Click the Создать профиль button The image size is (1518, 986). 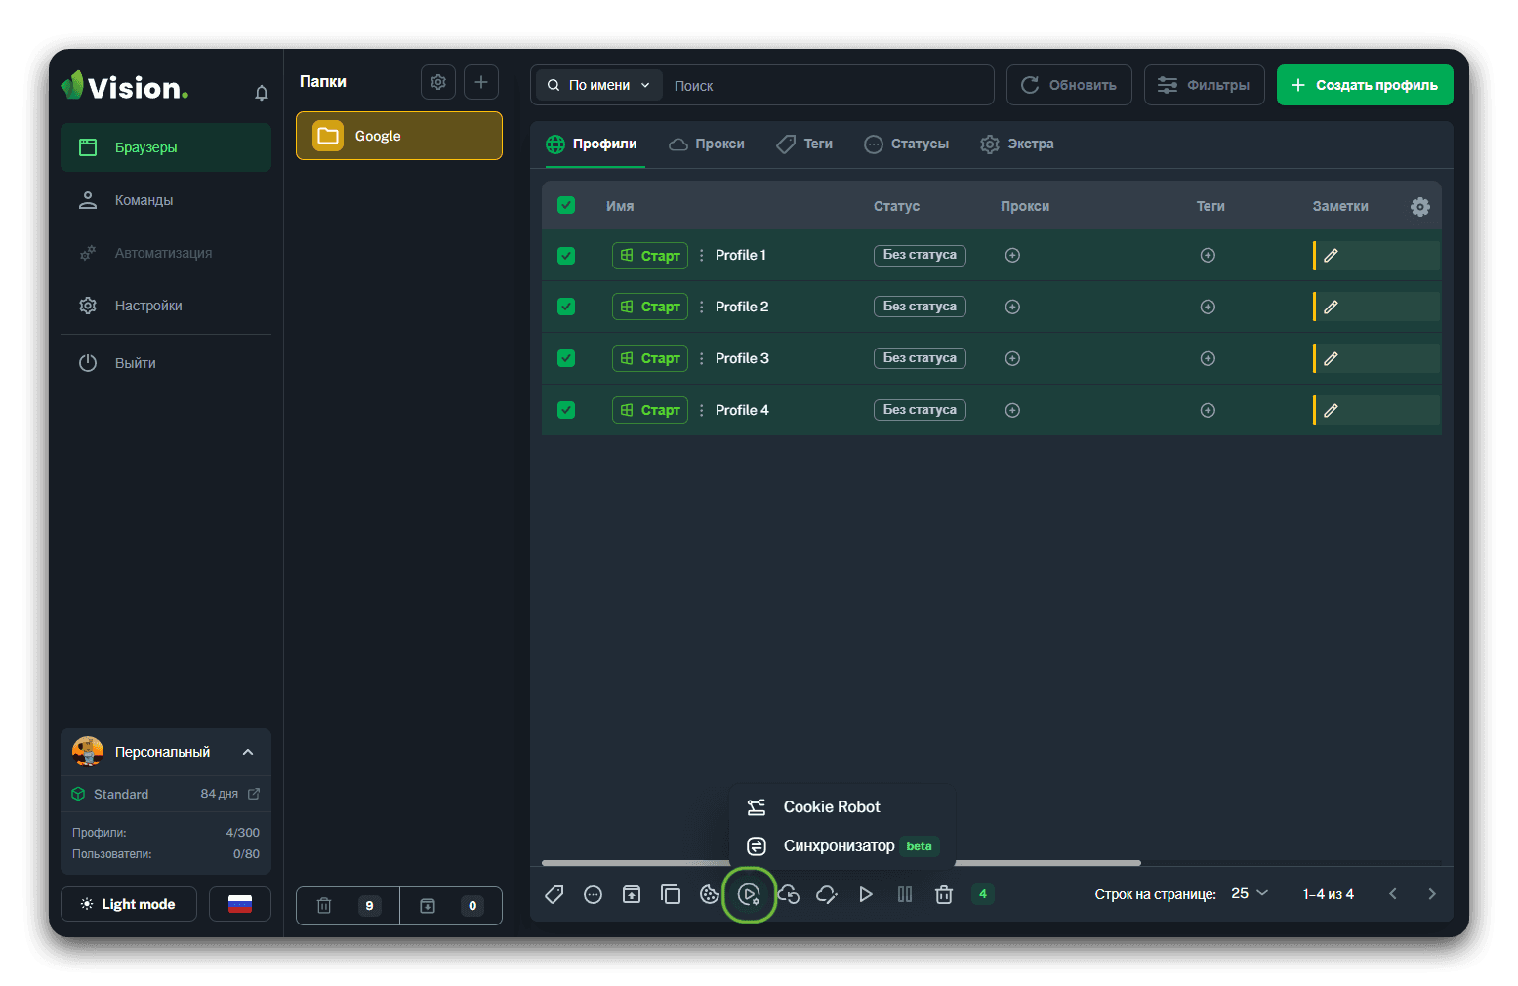[1364, 86]
